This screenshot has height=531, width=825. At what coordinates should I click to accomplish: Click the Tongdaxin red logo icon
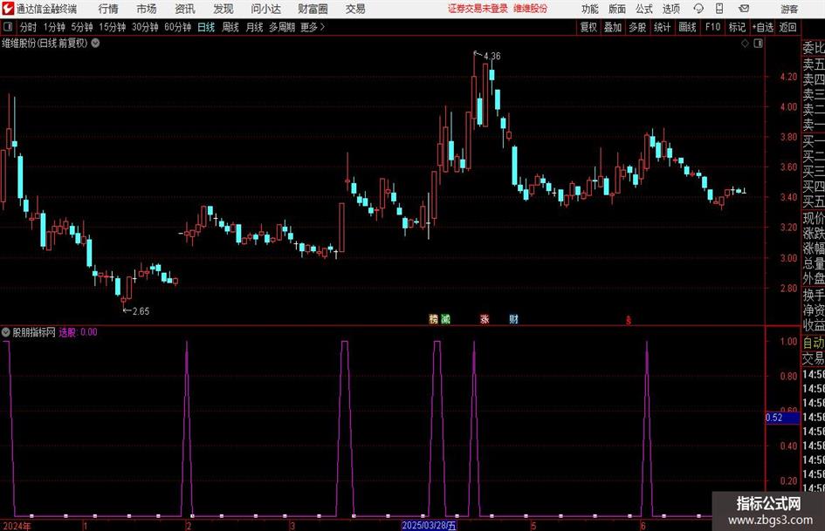pyautogui.click(x=8, y=9)
